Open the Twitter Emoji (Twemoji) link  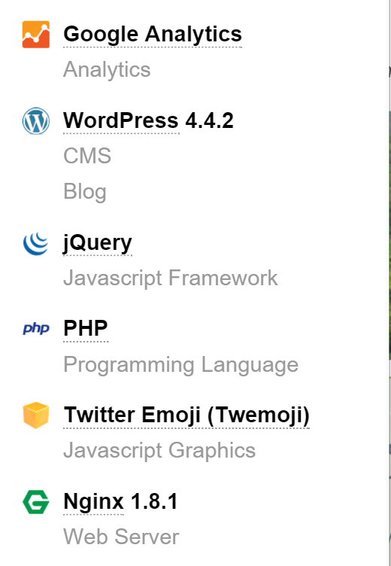[x=186, y=415]
